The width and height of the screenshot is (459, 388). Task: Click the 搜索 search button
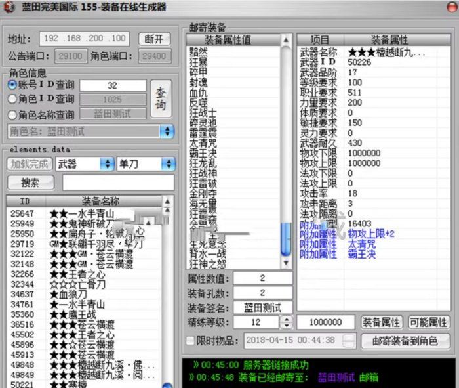30,183
